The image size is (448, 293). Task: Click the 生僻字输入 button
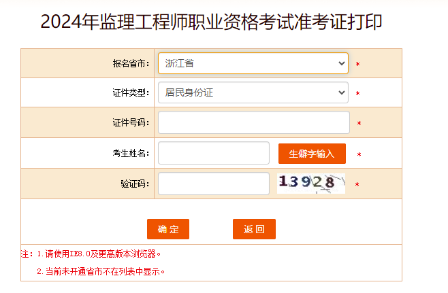(x=312, y=154)
